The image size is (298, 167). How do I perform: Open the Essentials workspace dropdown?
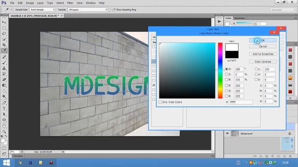tap(283, 10)
